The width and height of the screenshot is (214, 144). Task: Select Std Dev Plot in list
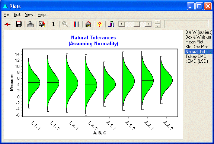[x=197, y=47]
